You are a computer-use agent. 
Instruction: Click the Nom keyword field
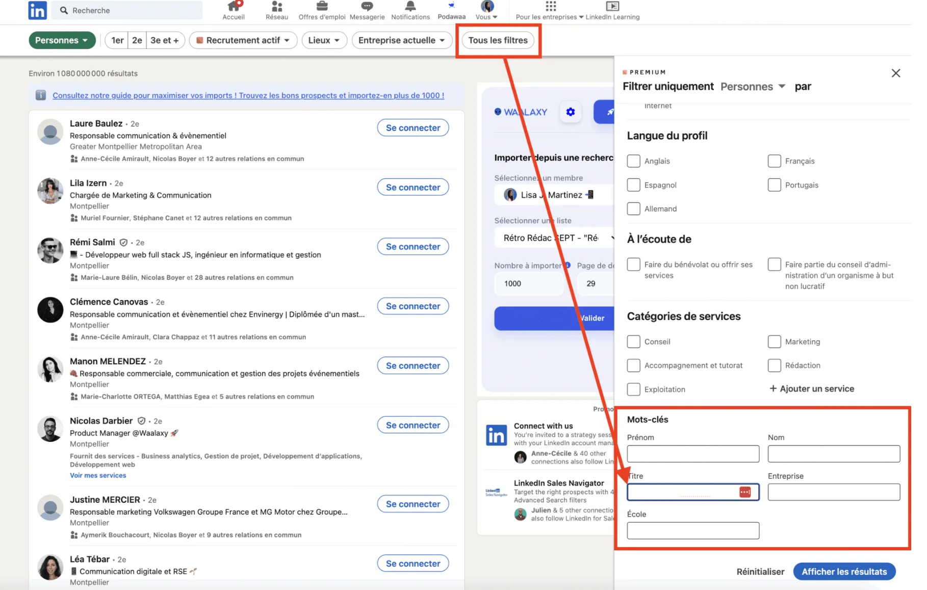tap(834, 454)
